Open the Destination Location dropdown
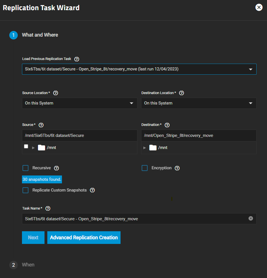The width and height of the screenshot is (267, 278). pos(199,103)
